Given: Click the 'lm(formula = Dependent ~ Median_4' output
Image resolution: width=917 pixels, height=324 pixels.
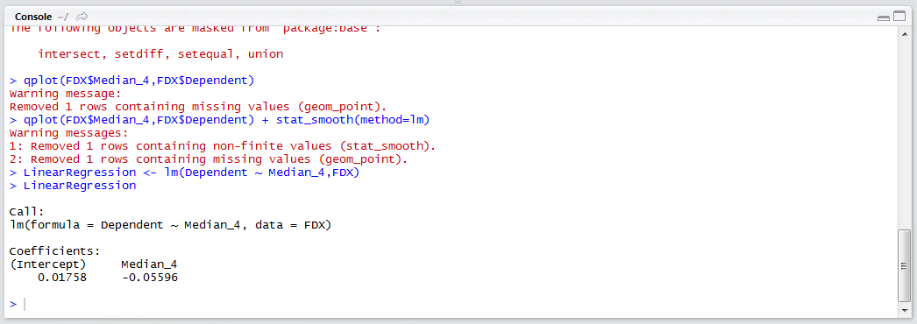Looking at the screenshot, I should point(171,225).
